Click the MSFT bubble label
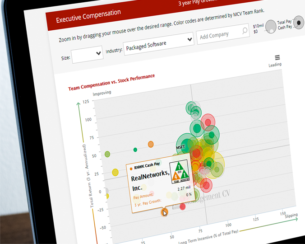Image resolution: width=305 pixels, height=244 pixels. [x=180, y=147]
